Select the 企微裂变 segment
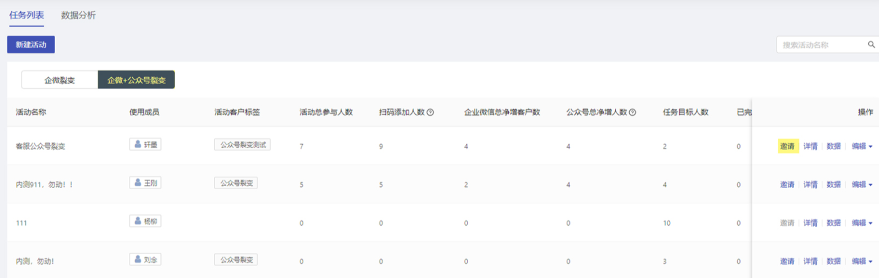This screenshot has width=879, height=278. 60,80
